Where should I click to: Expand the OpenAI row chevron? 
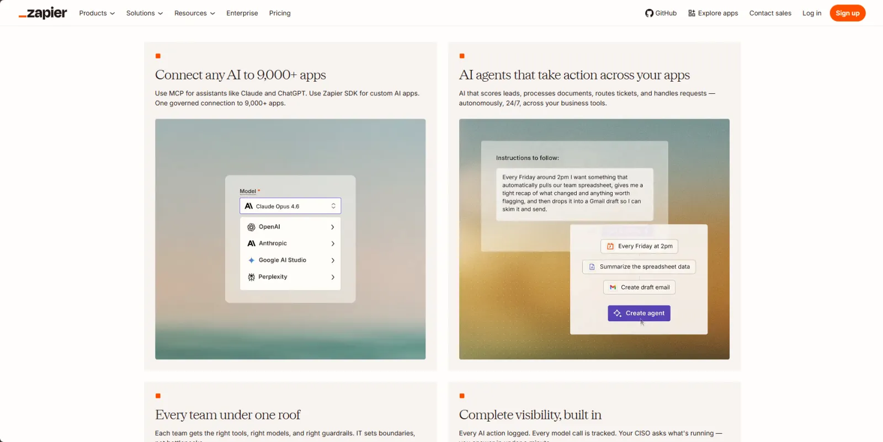point(332,227)
